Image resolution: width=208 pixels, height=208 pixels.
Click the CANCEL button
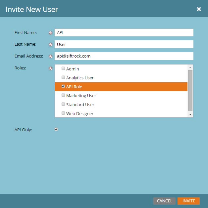[x=164, y=201]
